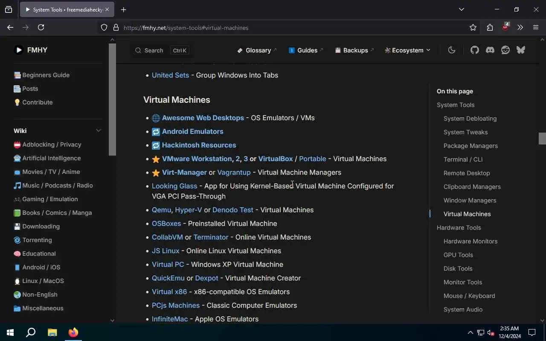Screen dimensions: 546x341
Task: Collapse the Wiki sidebar section
Action: [x=99, y=130]
